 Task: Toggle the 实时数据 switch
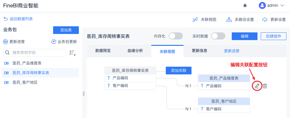[218, 36]
